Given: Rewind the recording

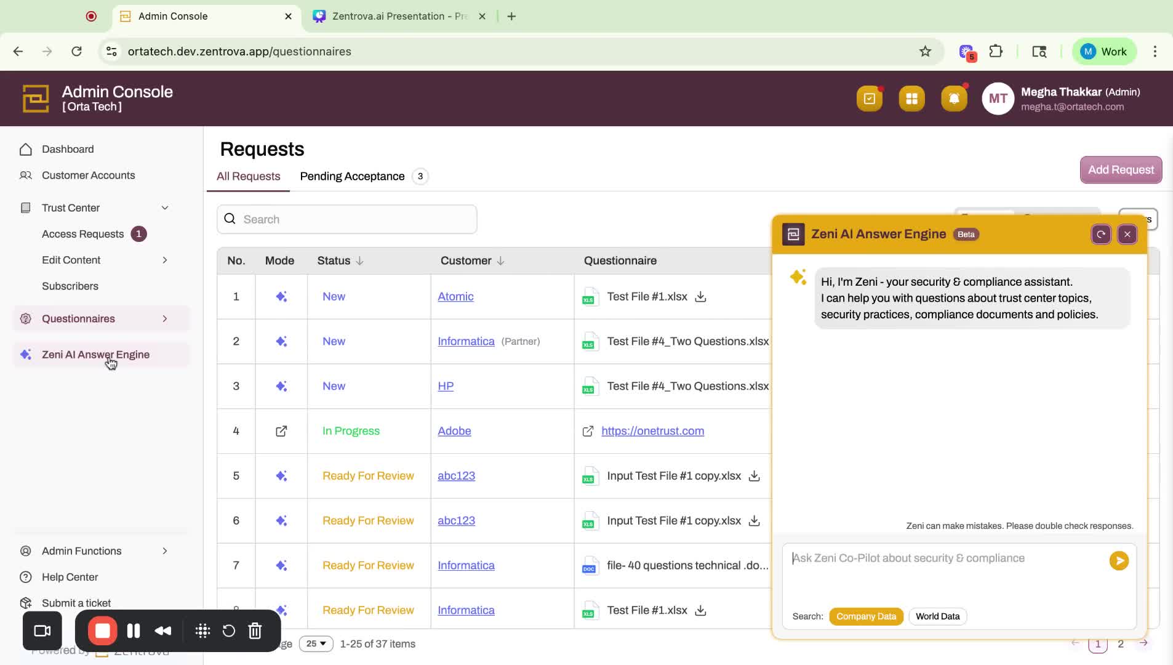Looking at the screenshot, I should click(x=163, y=631).
